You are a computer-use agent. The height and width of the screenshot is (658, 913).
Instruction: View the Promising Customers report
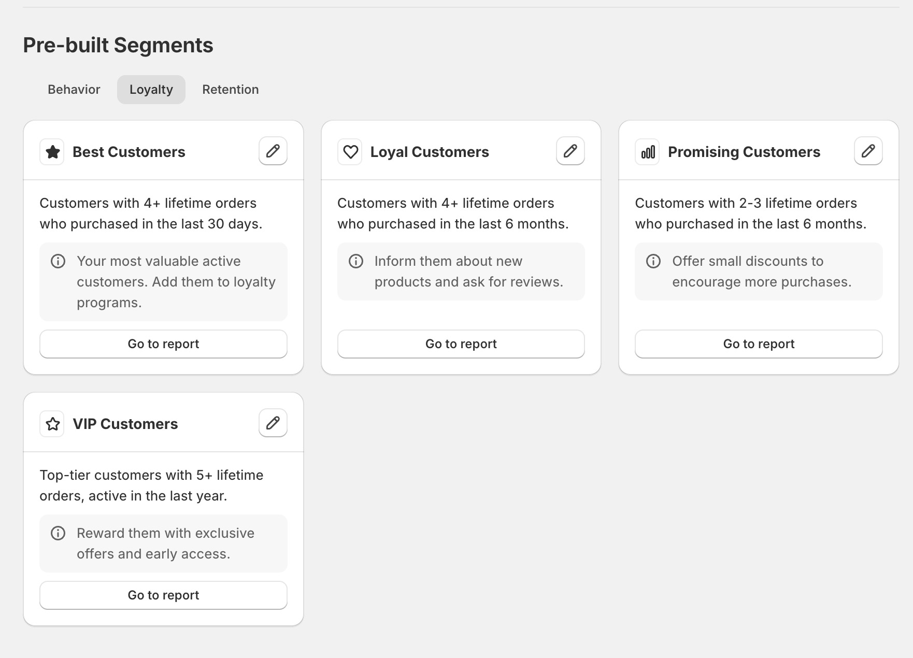(758, 344)
